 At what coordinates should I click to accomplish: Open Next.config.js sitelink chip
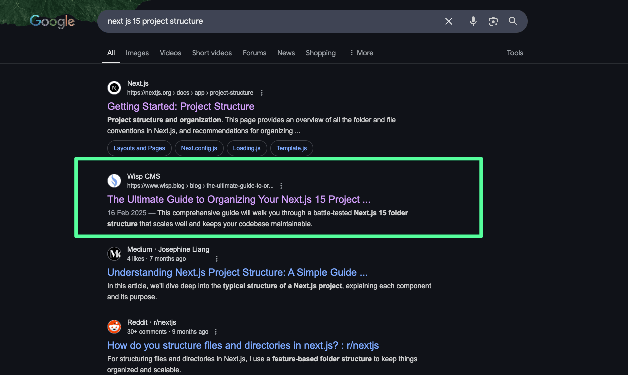tap(199, 148)
